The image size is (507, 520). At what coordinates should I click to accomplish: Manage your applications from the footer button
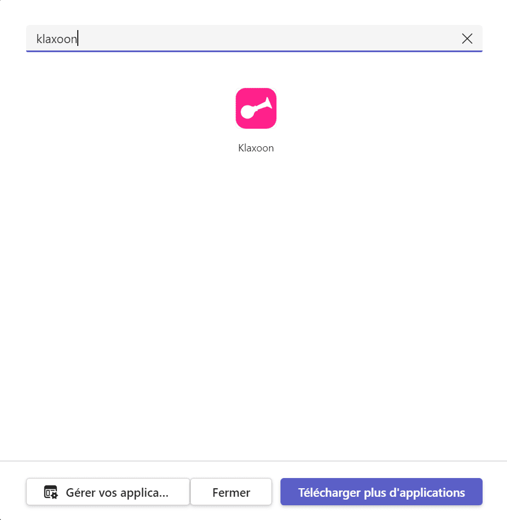pyautogui.click(x=108, y=492)
